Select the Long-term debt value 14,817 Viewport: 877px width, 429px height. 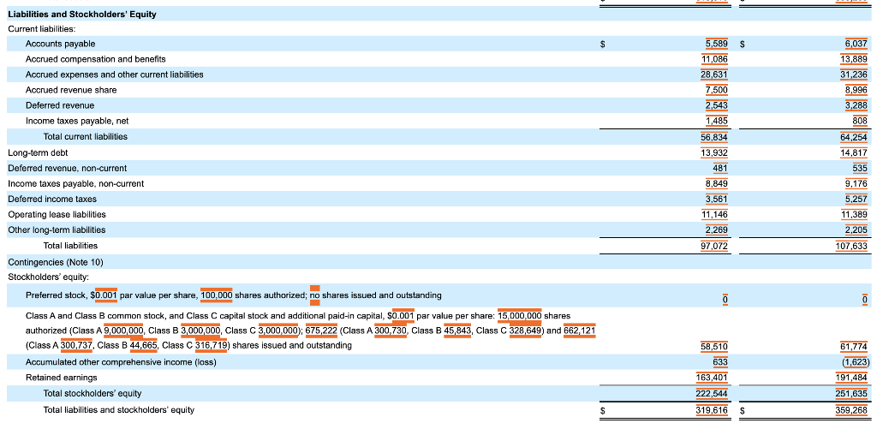pos(854,152)
